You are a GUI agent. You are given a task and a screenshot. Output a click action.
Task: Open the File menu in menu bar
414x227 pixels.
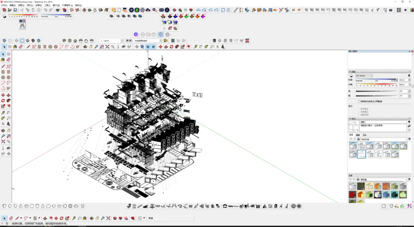click(x=4, y=5)
